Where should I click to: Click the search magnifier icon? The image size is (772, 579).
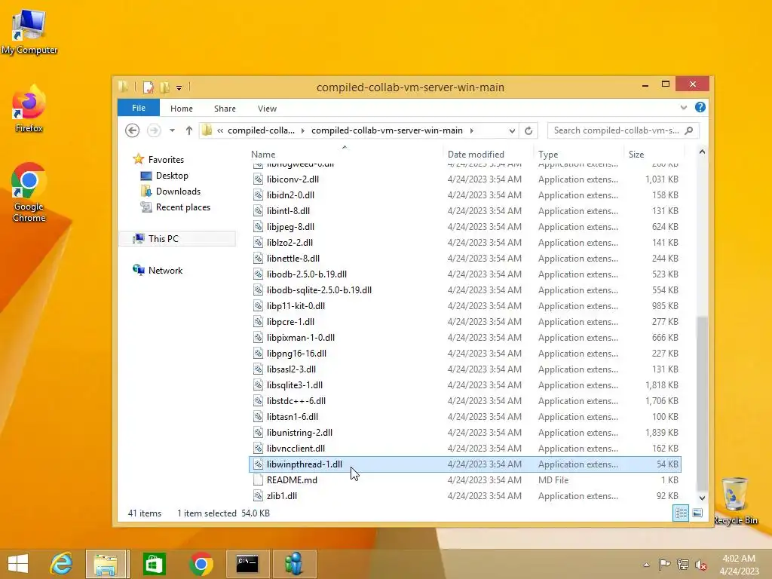coord(689,130)
